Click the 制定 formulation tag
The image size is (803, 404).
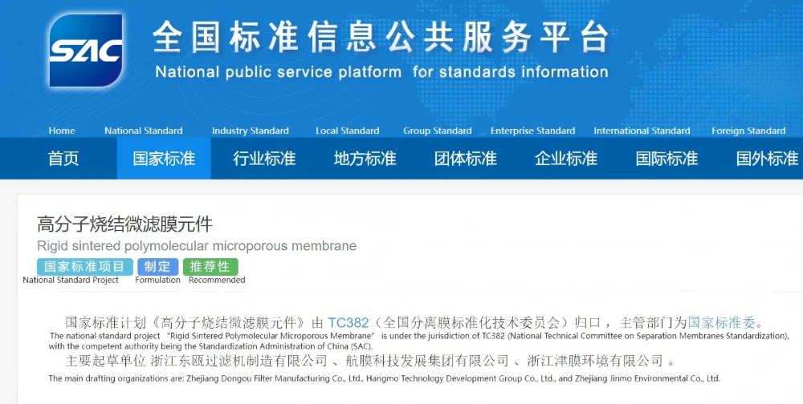[157, 267]
